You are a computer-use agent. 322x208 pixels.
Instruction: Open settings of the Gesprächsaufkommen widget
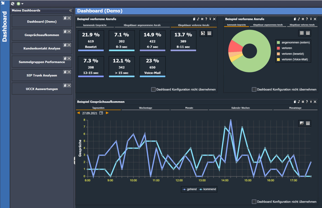[303, 102]
